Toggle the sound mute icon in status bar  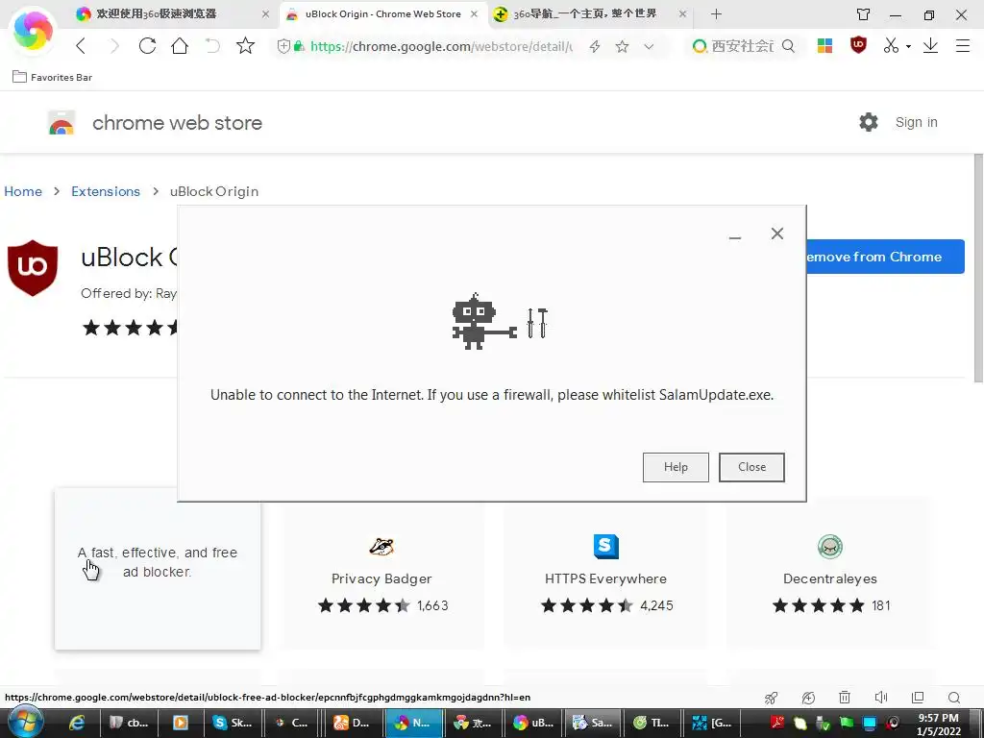click(x=881, y=698)
